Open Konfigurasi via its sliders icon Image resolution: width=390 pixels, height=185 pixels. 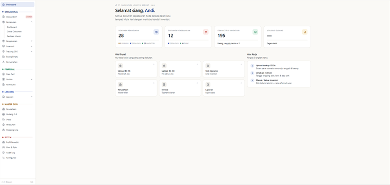coord(4,158)
